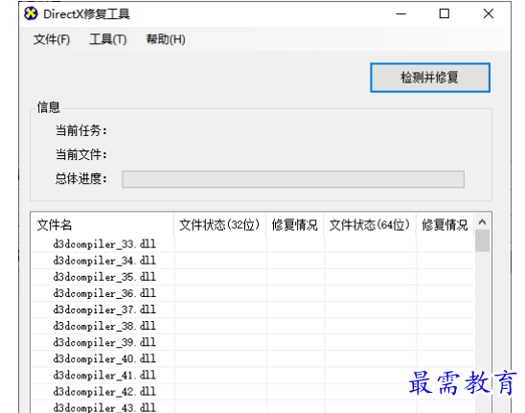Click the 修复情况 header after 文件状态(64位)
Viewport: 525px width, 413px height.
coord(445,225)
